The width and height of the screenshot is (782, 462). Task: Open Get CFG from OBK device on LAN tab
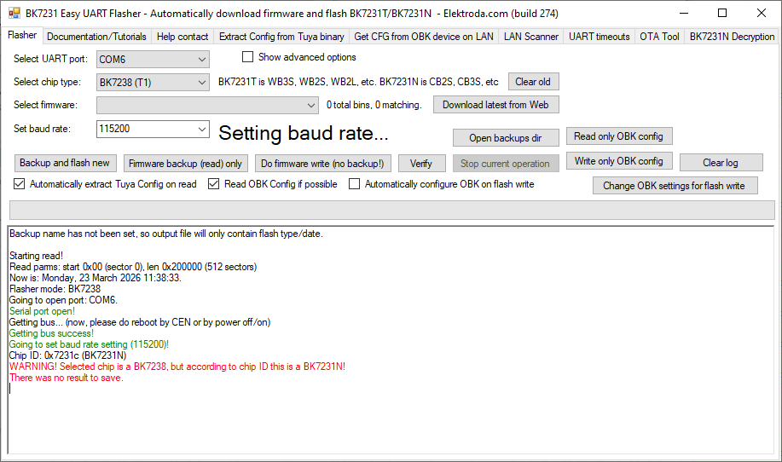point(424,37)
